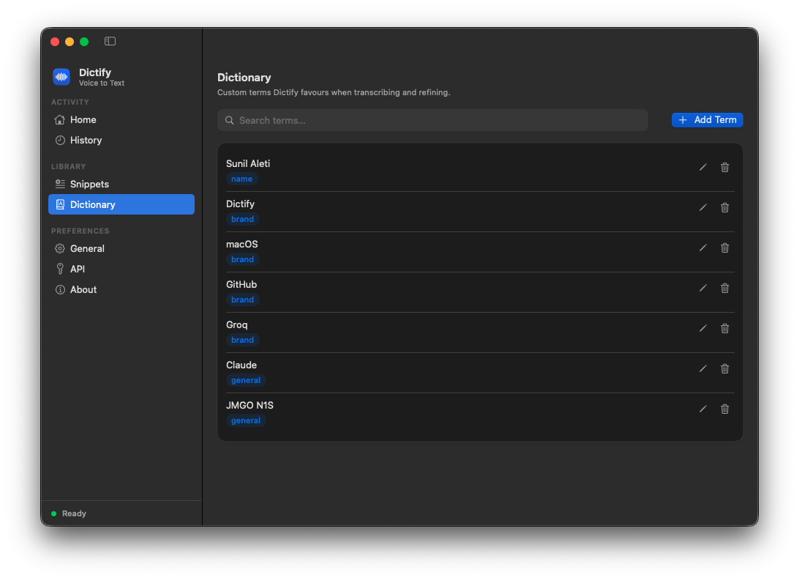Viewport: 799px width, 580px height.
Task: Open Home in the sidebar
Action: [x=121, y=120]
